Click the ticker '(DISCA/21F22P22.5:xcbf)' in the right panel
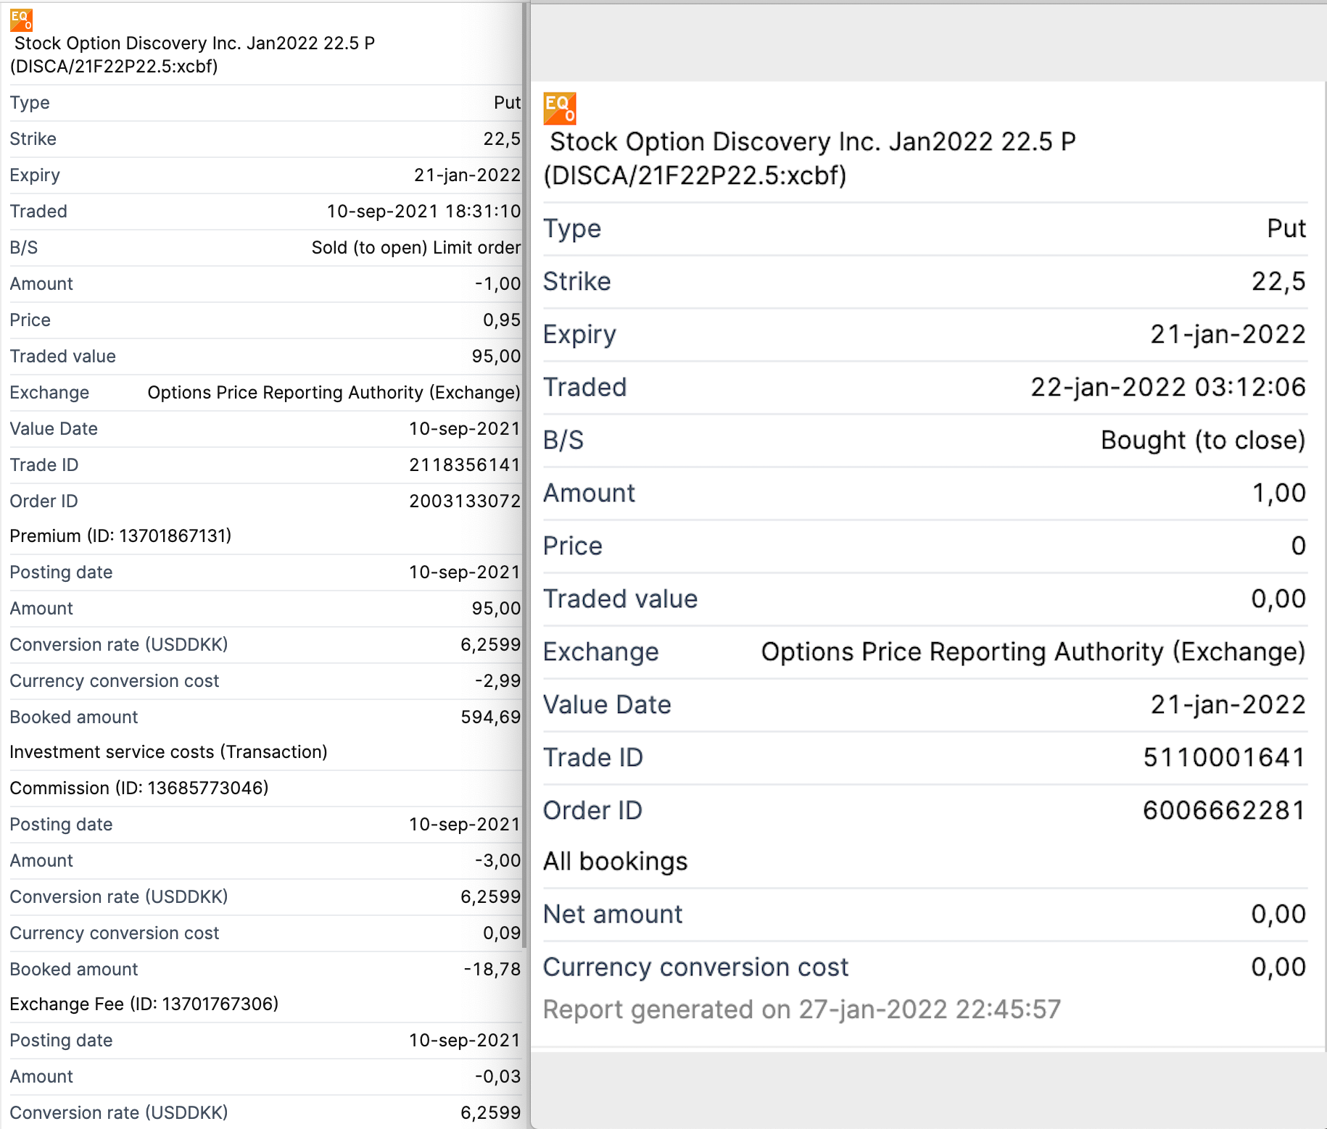1327x1129 pixels. tap(695, 176)
